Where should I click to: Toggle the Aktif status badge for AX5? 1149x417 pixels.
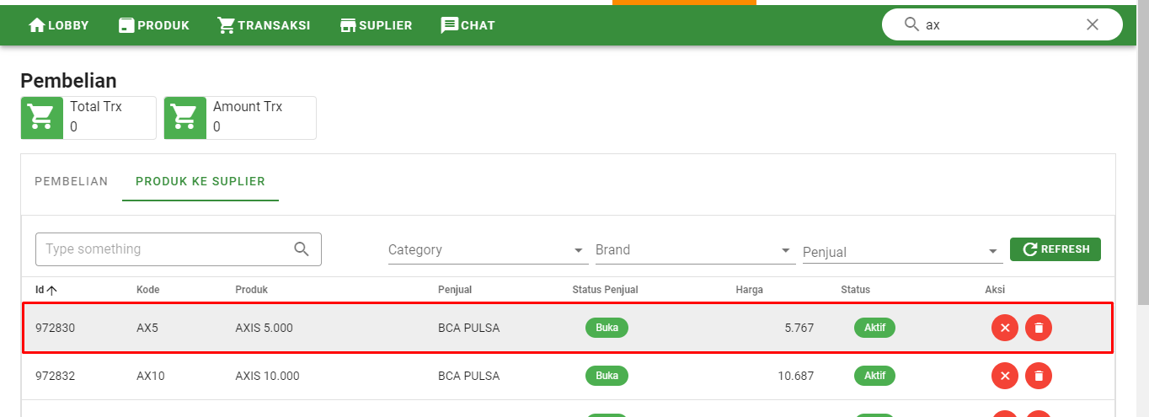[x=874, y=328]
